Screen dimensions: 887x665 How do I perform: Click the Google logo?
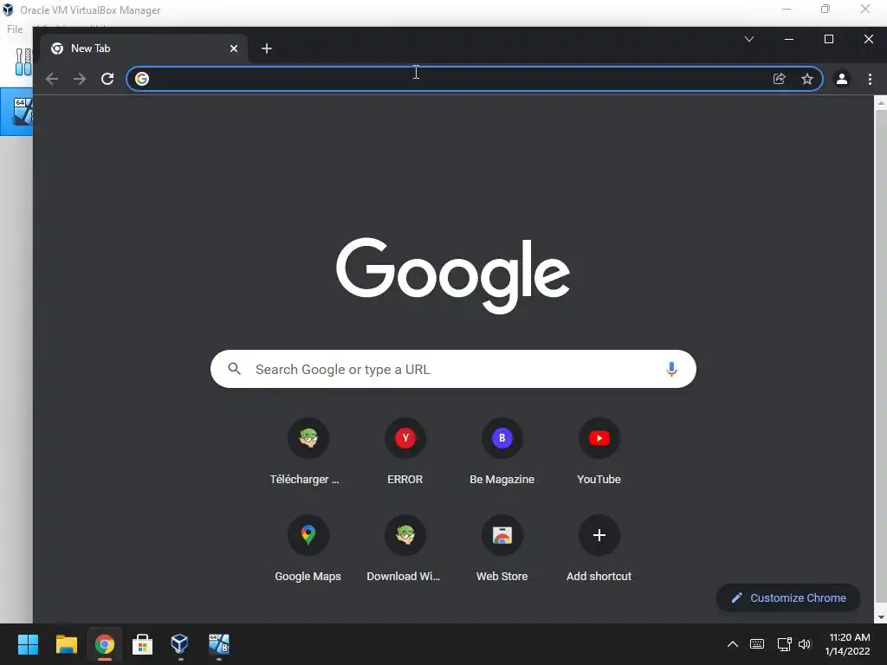click(453, 274)
